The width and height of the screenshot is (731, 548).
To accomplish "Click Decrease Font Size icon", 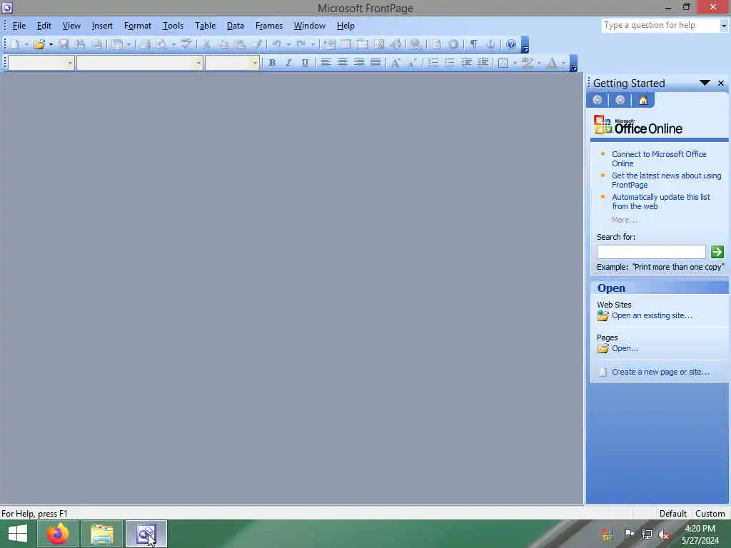I will coord(412,63).
